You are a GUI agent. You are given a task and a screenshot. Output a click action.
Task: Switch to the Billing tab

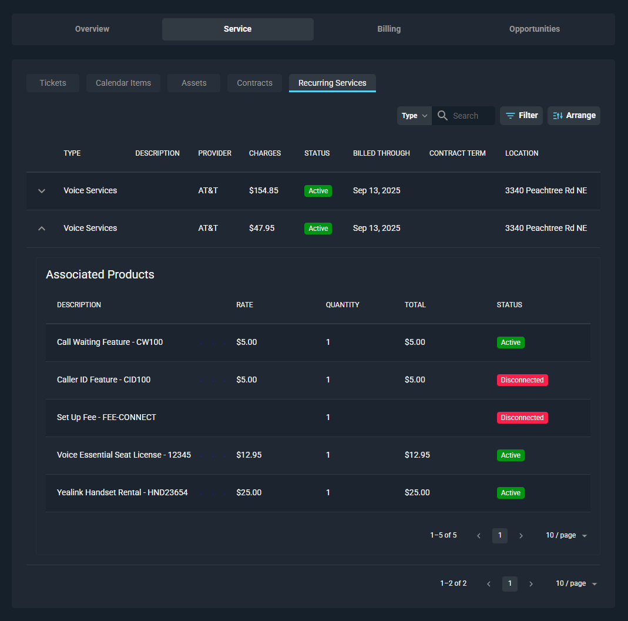pyautogui.click(x=389, y=29)
